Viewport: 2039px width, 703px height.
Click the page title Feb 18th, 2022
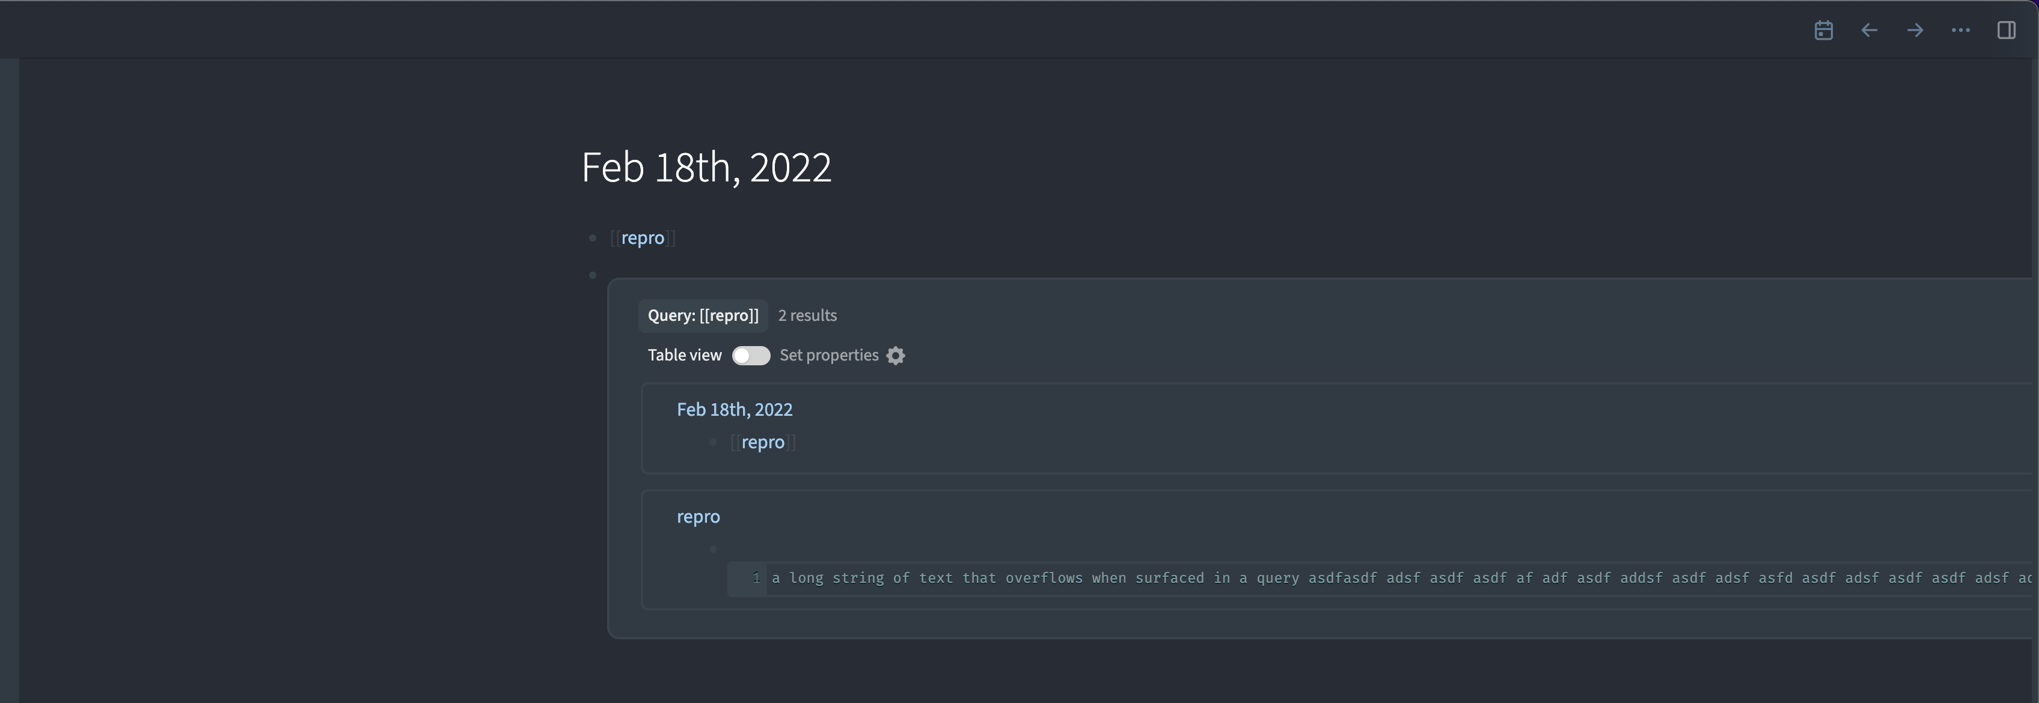pyautogui.click(x=706, y=167)
